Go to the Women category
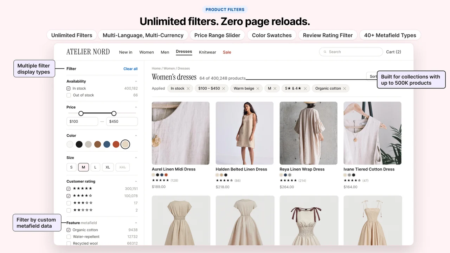The image size is (450, 253). point(147,52)
